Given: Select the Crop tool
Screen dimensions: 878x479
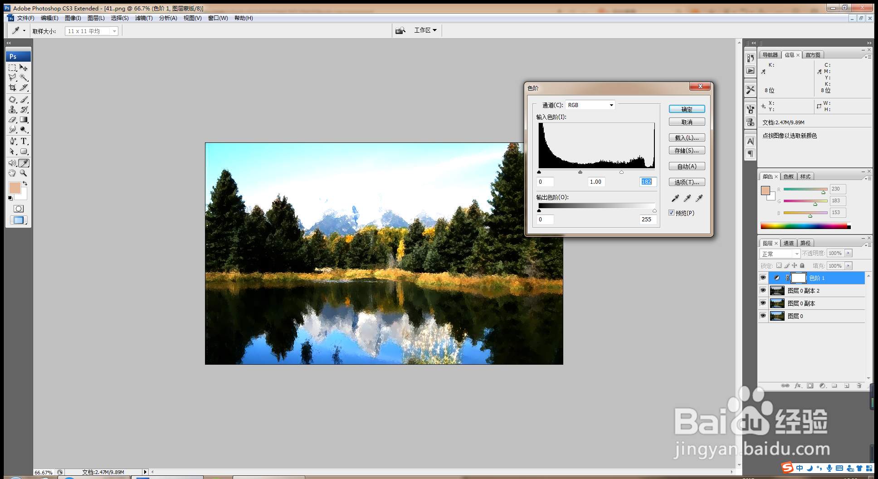Looking at the screenshot, I should pos(12,88).
